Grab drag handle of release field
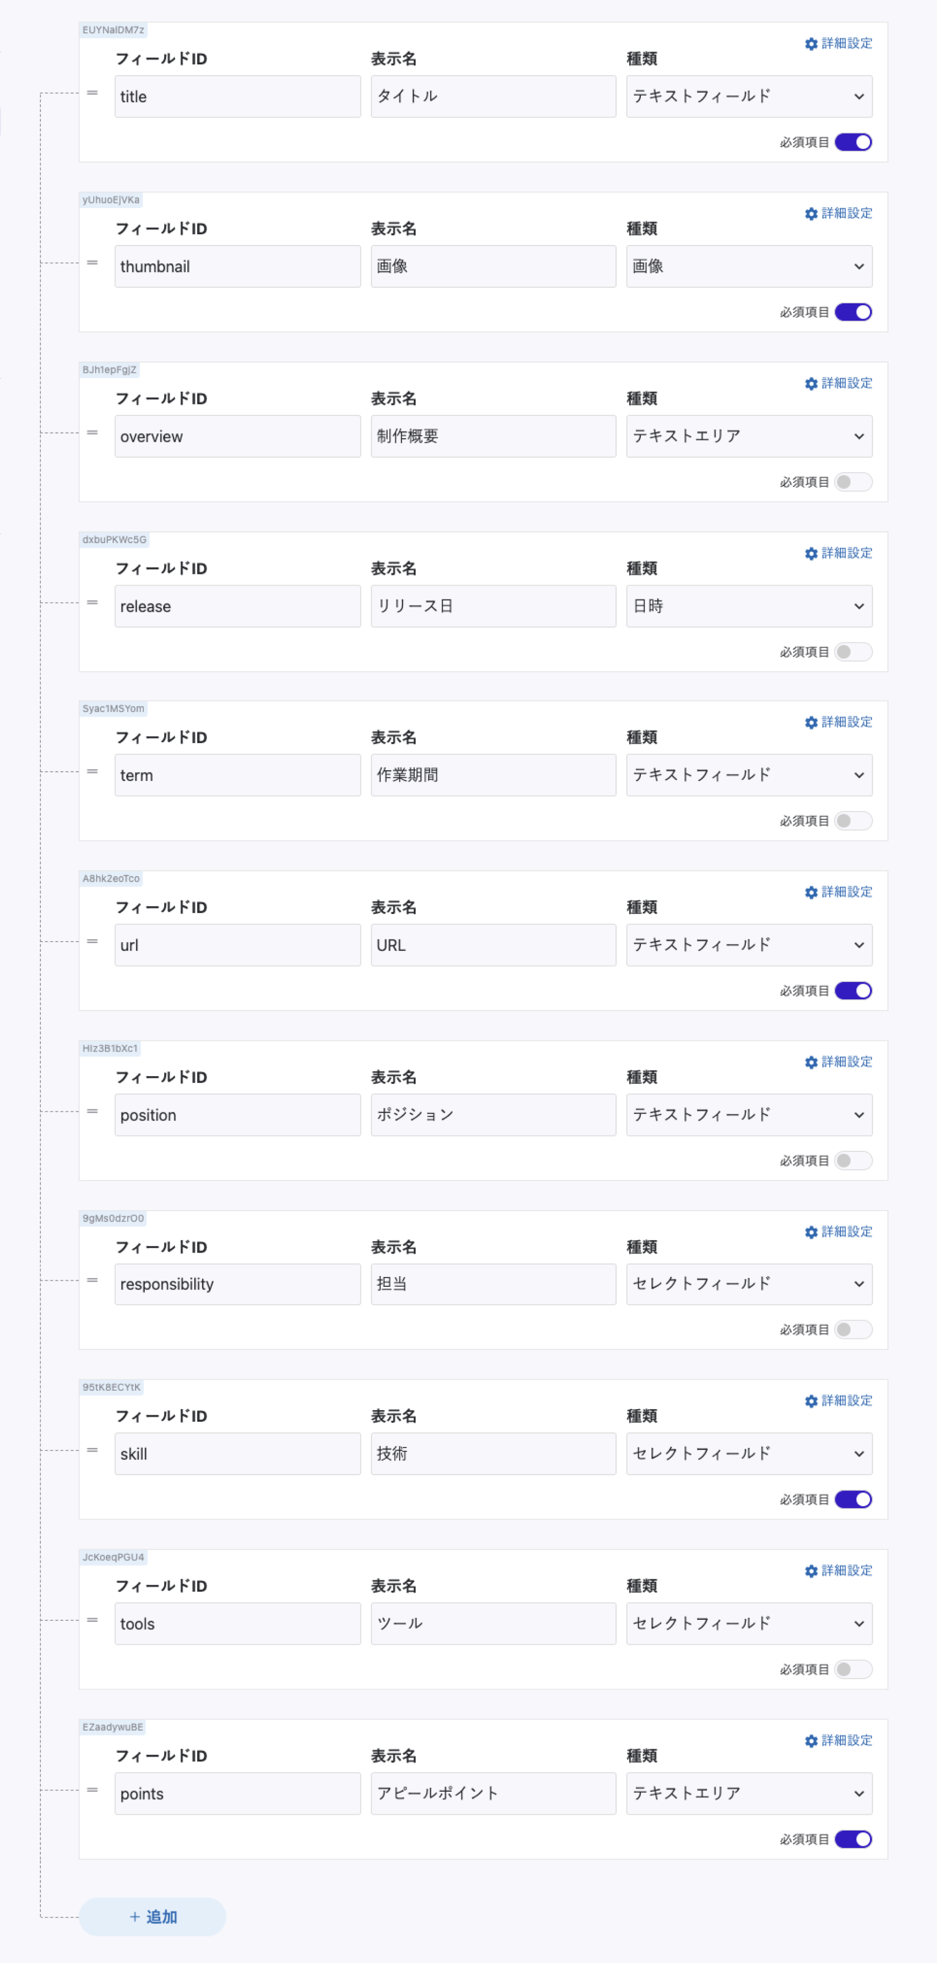Screen dimensions: 937x1963 [x=92, y=602]
